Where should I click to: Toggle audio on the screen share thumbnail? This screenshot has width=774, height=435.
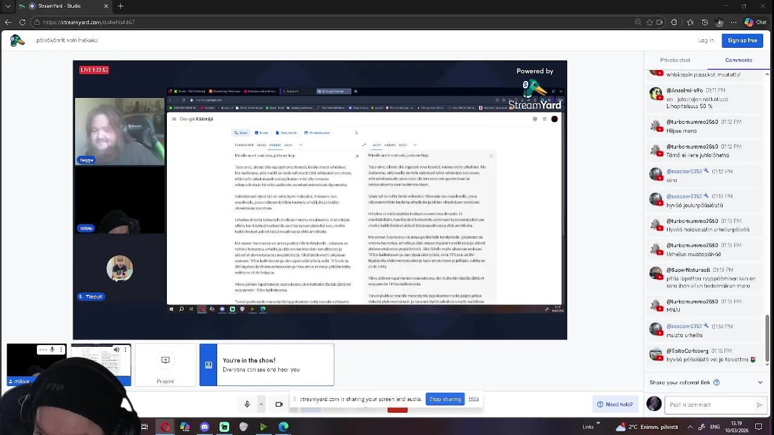[x=117, y=350]
